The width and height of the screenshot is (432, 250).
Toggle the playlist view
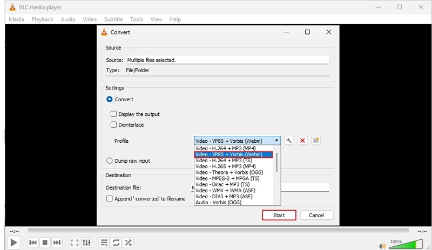[x=104, y=242]
